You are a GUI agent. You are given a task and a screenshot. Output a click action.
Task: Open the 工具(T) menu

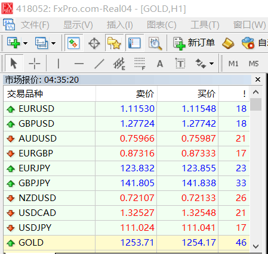tap(205, 25)
